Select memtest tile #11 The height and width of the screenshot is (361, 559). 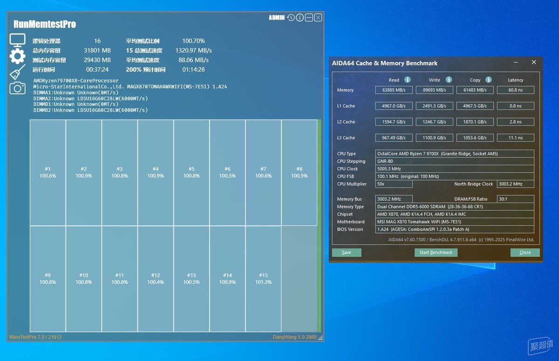(119, 279)
